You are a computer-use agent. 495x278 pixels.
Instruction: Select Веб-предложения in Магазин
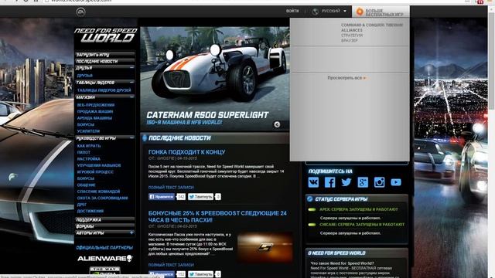point(96,105)
